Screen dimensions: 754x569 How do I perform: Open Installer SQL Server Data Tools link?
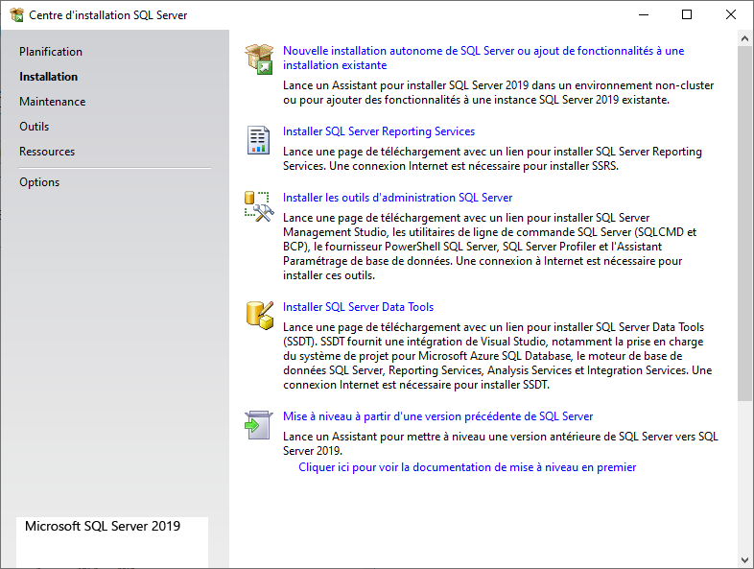tap(358, 307)
